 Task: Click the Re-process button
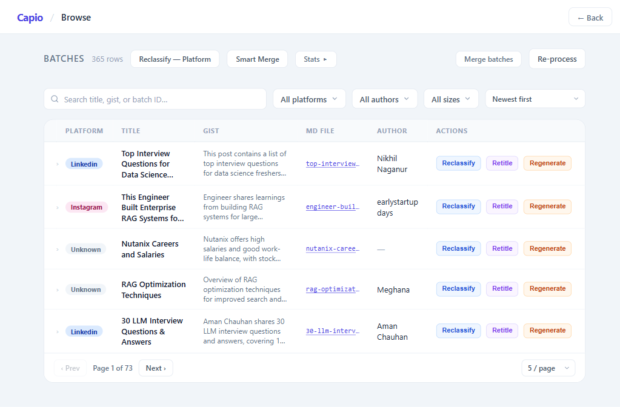557,59
